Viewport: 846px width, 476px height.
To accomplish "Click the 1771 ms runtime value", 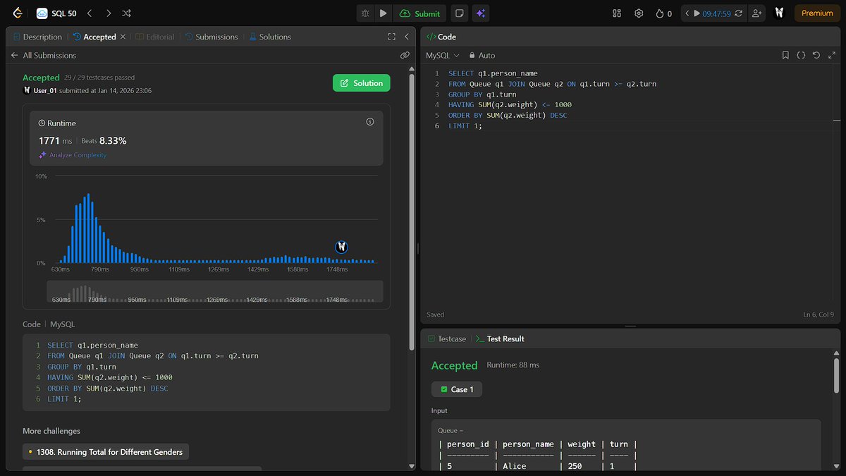I will pos(56,140).
